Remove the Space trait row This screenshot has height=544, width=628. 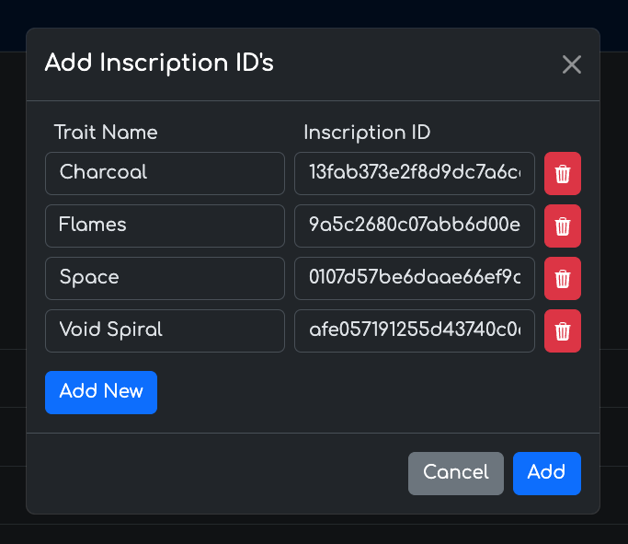562,279
